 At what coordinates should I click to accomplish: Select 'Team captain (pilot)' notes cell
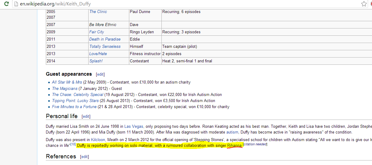click(x=267, y=47)
